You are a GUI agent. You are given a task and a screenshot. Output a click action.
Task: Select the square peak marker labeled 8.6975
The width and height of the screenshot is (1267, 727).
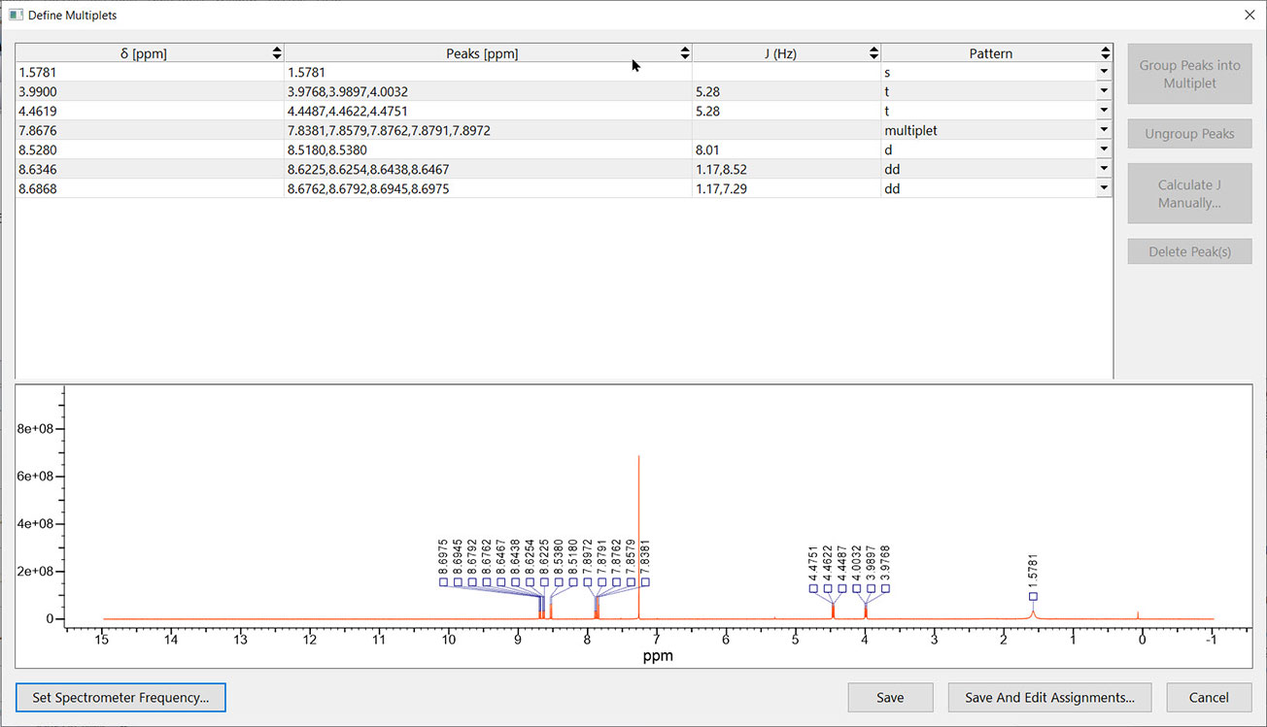click(443, 582)
